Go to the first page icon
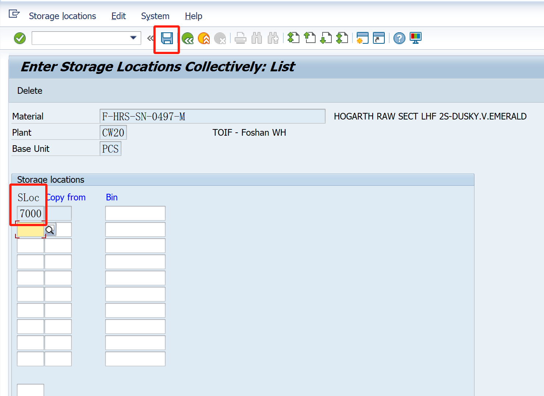Image resolution: width=544 pixels, height=396 pixels. pos(293,38)
